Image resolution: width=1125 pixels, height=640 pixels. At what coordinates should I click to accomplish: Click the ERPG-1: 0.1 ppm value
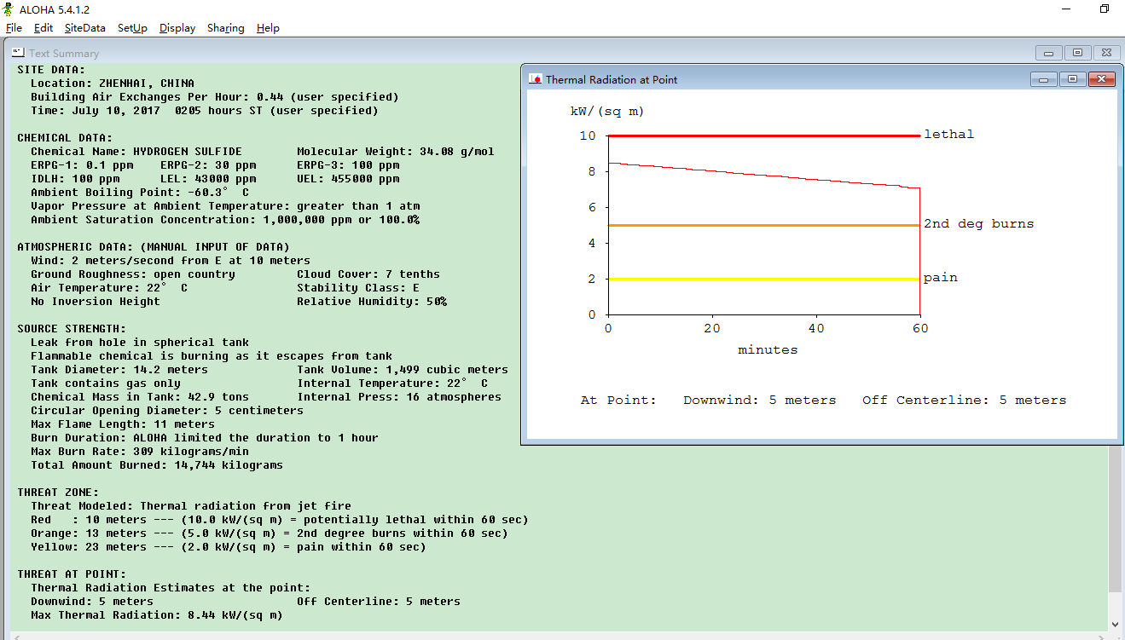coord(82,165)
